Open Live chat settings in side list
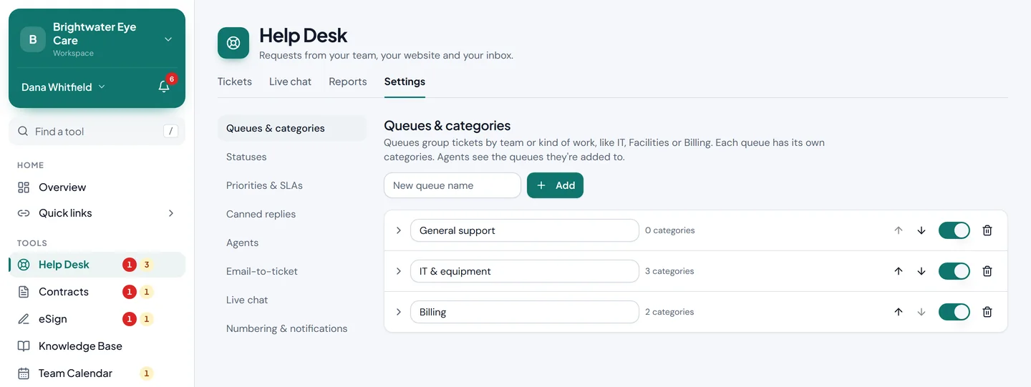 (292, 300)
